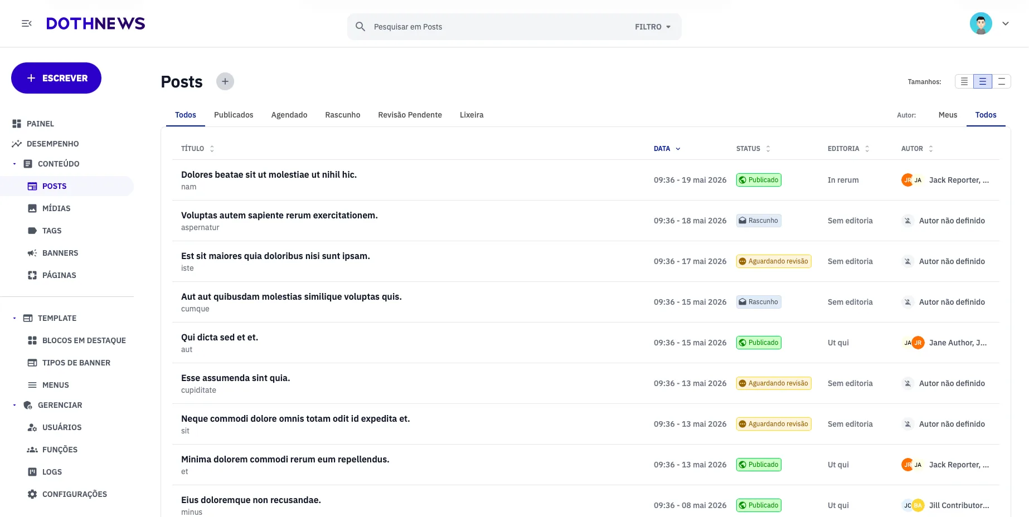
Task: Click Publicado badge on Dolores beatae row
Action: [x=759, y=180]
